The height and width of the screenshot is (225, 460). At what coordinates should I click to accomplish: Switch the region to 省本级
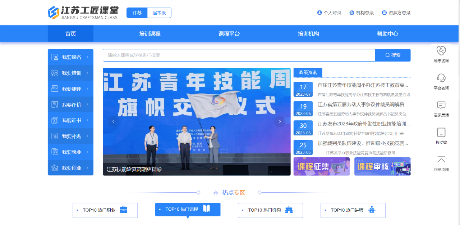pos(160,13)
